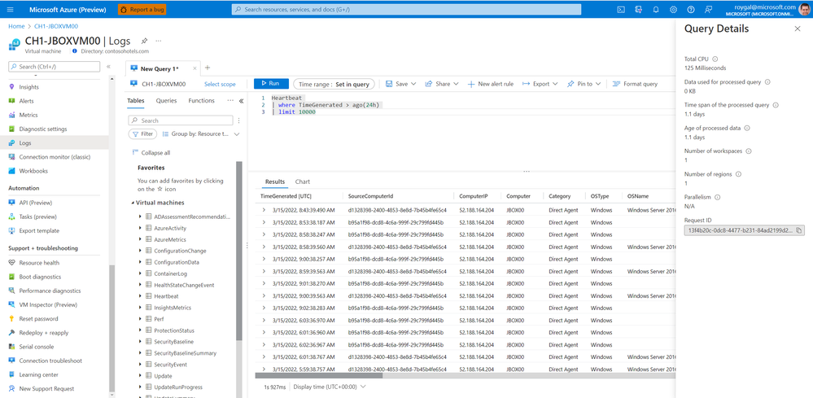Sort by the TimeGenerated [UTC] column header

(286, 196)
